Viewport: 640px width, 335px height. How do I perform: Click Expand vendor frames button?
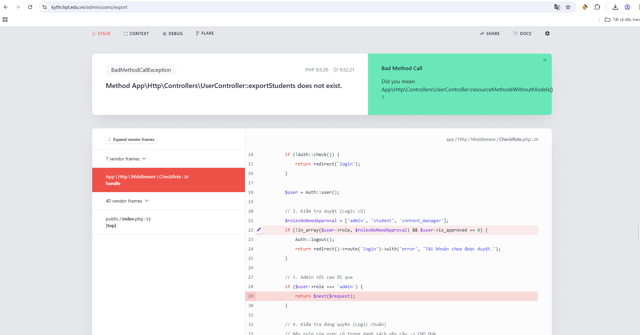coord(131,140)
